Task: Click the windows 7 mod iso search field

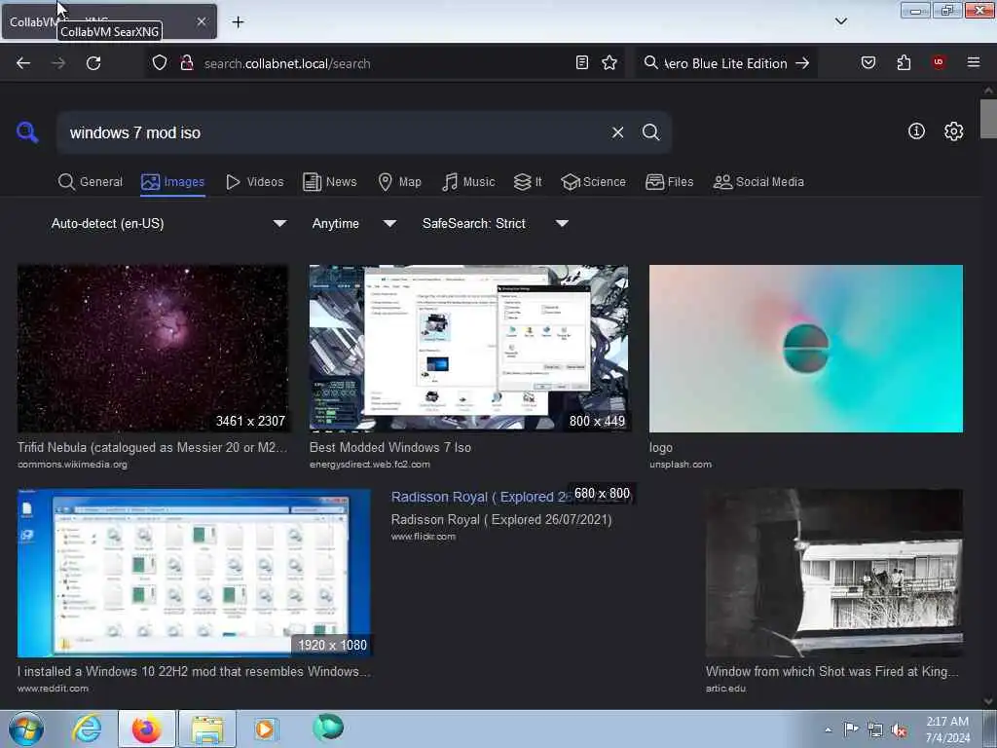Action: coord(334,132)
